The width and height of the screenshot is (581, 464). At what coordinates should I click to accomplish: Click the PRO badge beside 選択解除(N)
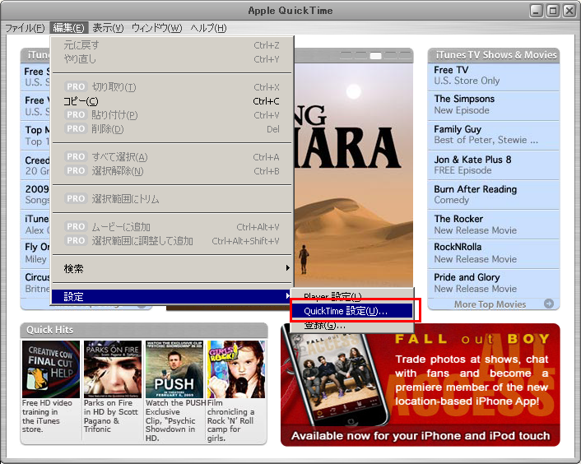pyautogui.click(x=76, y=171)
